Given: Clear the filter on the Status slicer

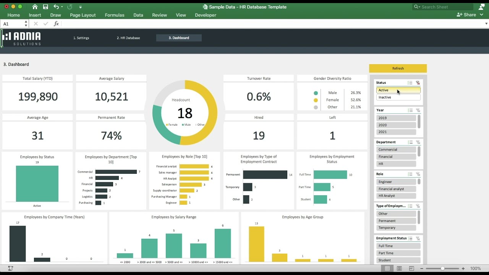Looking at the screenshot, I should click(418, 82).
